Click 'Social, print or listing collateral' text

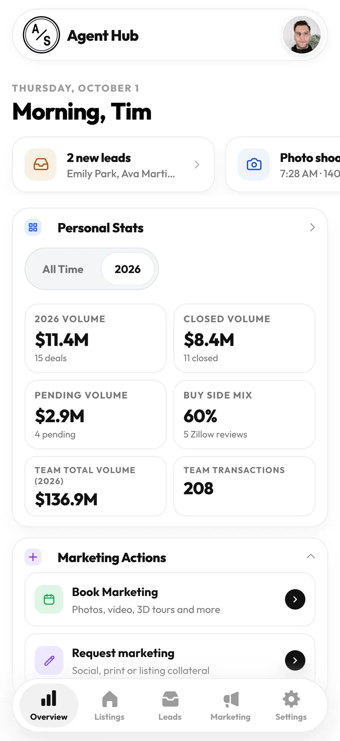coord(141,671)
